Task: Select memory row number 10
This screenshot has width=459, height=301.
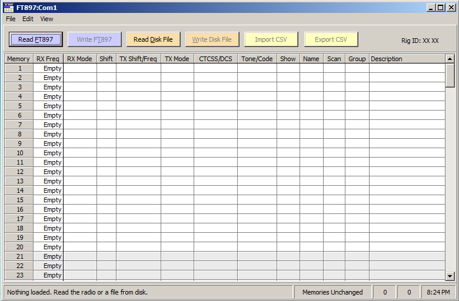Action: [19, 153]
